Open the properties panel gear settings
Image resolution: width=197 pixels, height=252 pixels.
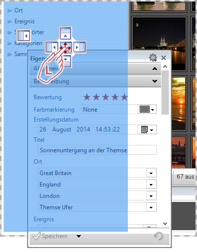(x=153, y=58)
